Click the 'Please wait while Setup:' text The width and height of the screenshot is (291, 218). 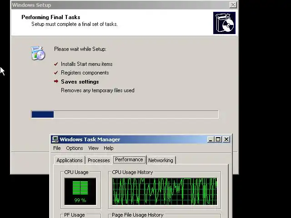[80, 49]
